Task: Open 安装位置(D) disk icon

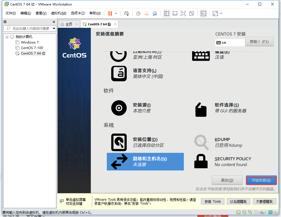Action: click(119, 142)
